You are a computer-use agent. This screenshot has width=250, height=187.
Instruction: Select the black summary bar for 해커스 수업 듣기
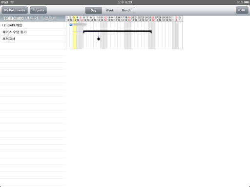coord(117,32)
